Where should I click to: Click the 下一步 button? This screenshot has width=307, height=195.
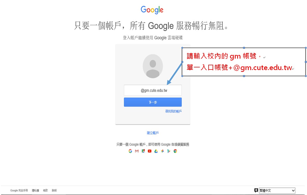tap(153, 102)
